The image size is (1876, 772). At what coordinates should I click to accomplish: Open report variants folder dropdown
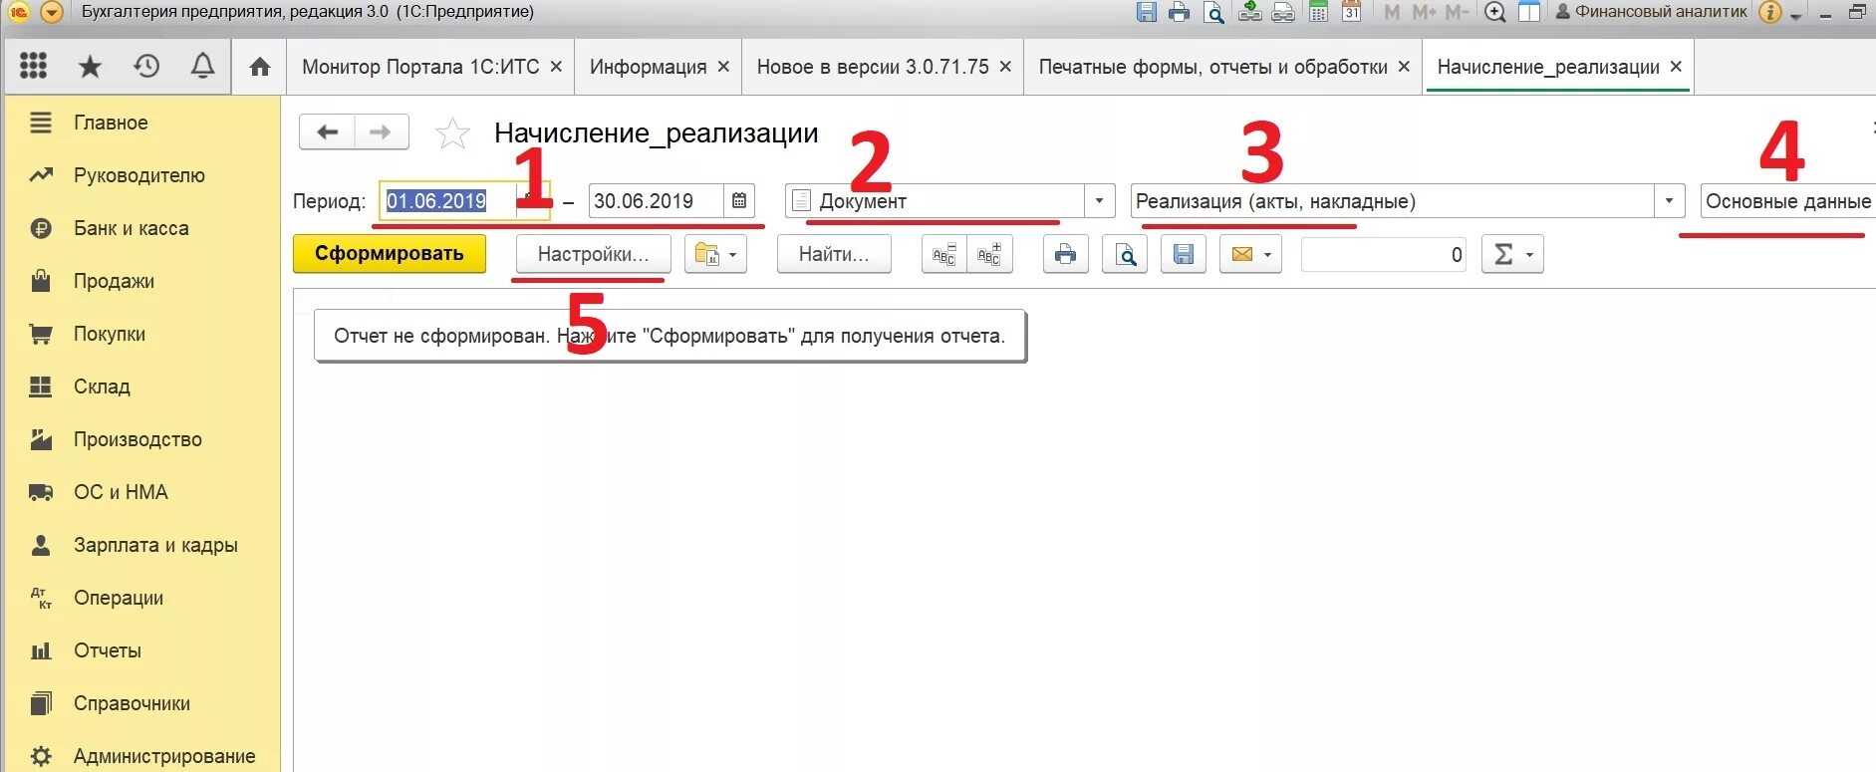tap(715, 255)
